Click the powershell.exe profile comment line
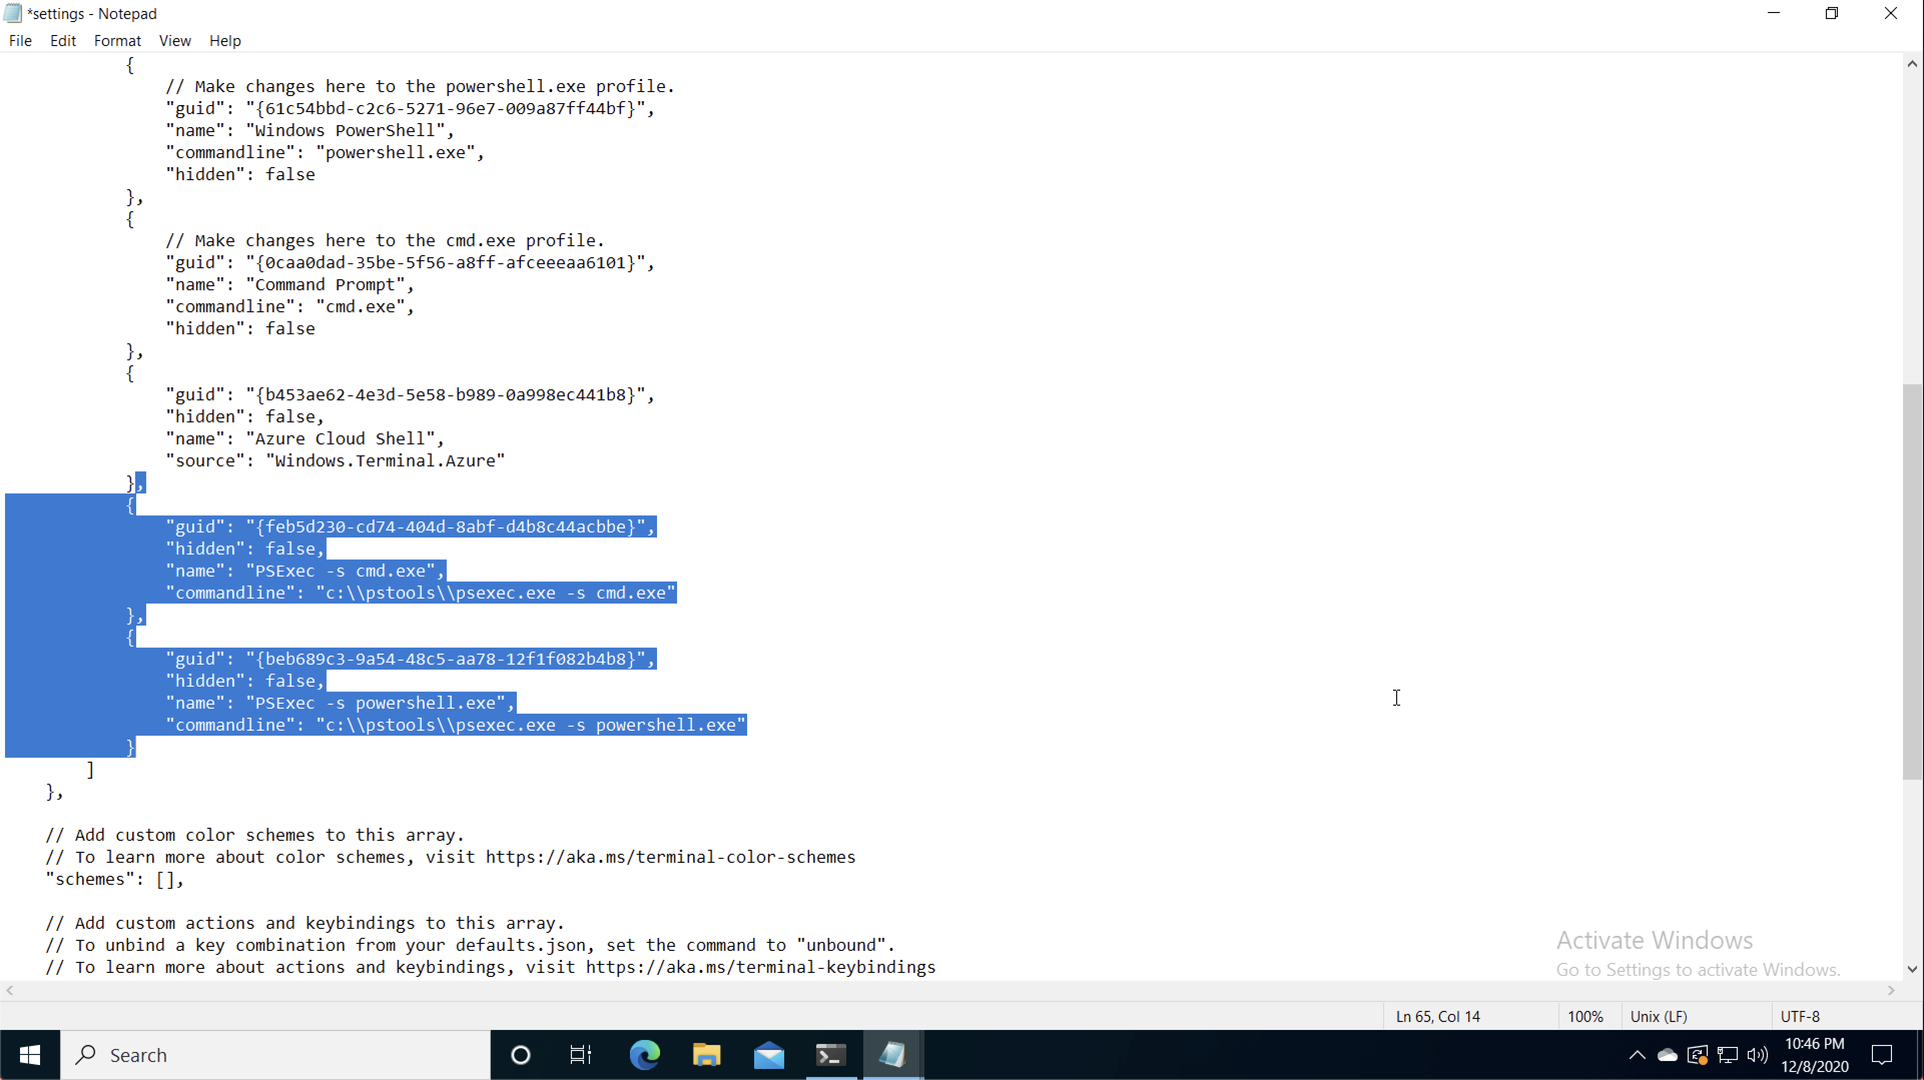This screenshot has width=1924, height=1080. [420, 87]
